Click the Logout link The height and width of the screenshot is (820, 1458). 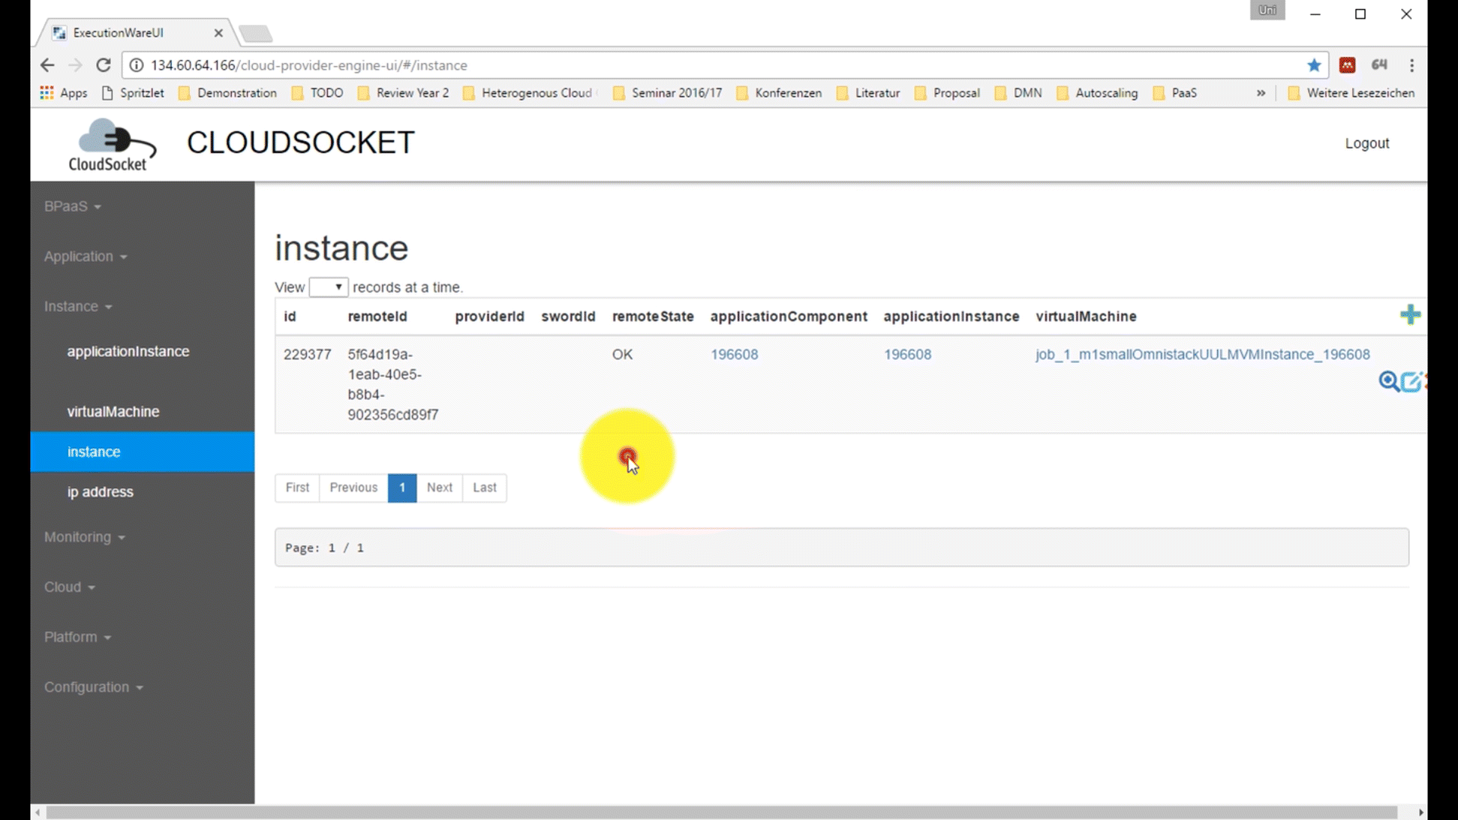pyautogui.click(x=1366, y=143)
